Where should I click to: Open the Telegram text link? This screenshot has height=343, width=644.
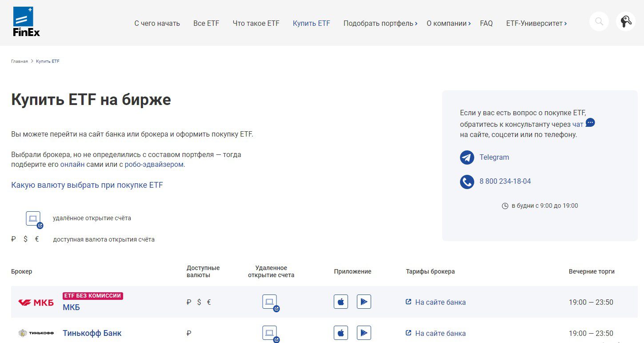click(494, 157)
